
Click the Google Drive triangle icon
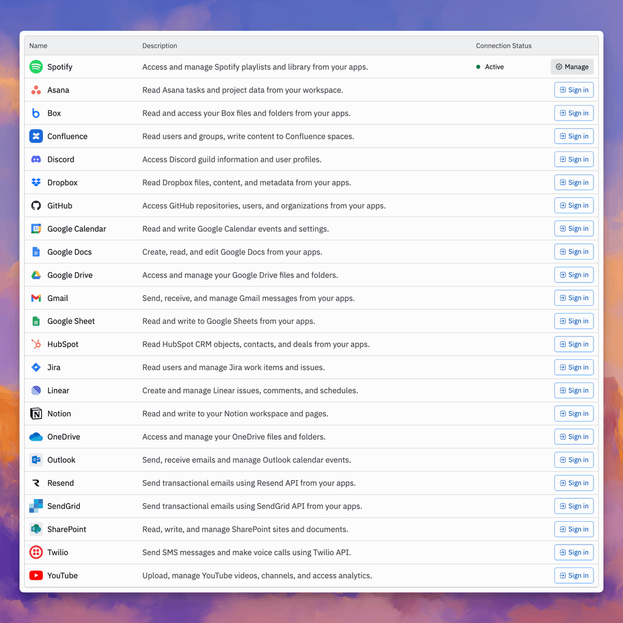[x=36, y=275]
